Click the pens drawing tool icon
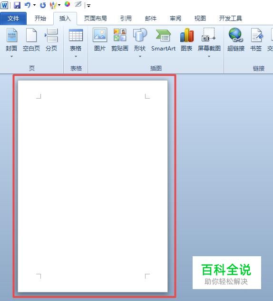 pyautogui.click(x=53, y=5)
